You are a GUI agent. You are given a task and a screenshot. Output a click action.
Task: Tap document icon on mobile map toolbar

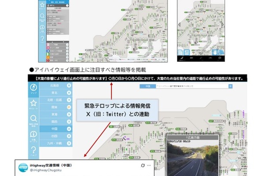[181, 52]
